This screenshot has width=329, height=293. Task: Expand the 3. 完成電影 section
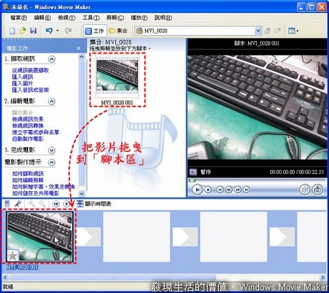click(51, 150)
